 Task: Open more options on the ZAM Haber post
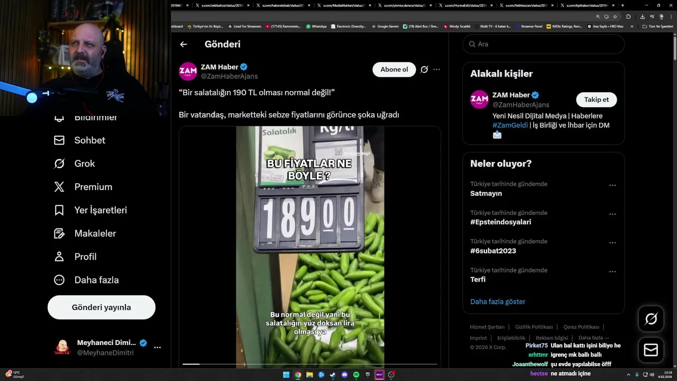437,69
